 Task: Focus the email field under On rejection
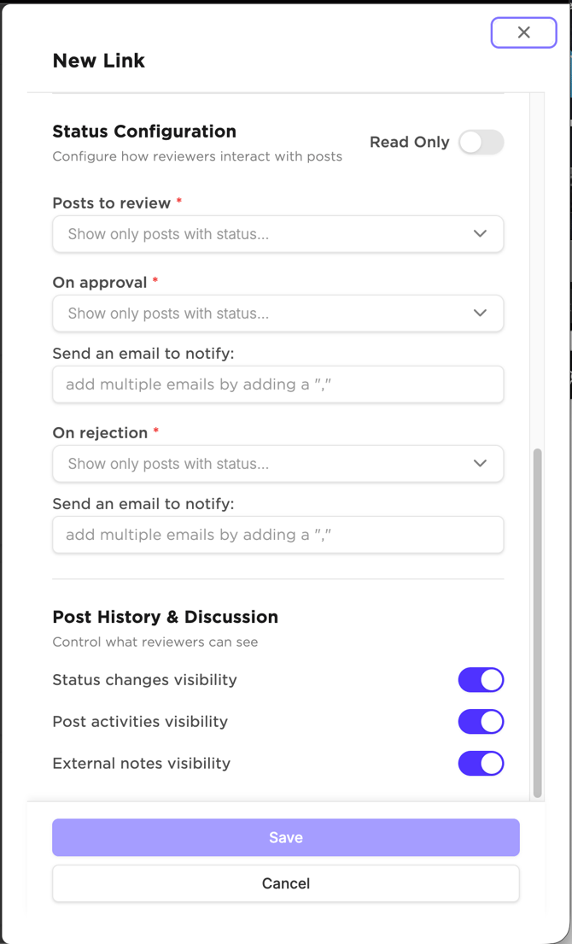(277, 535)
